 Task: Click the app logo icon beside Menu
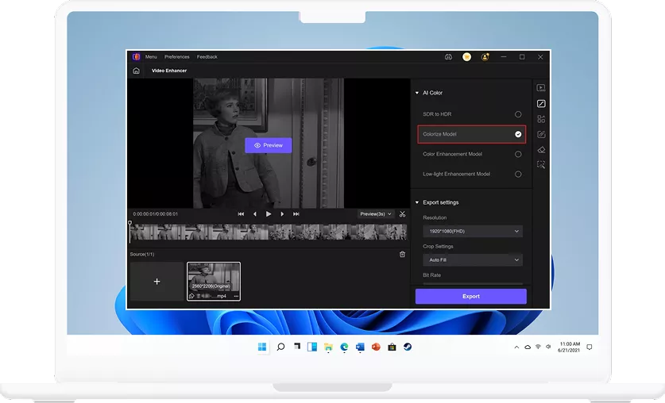point(136,57)
